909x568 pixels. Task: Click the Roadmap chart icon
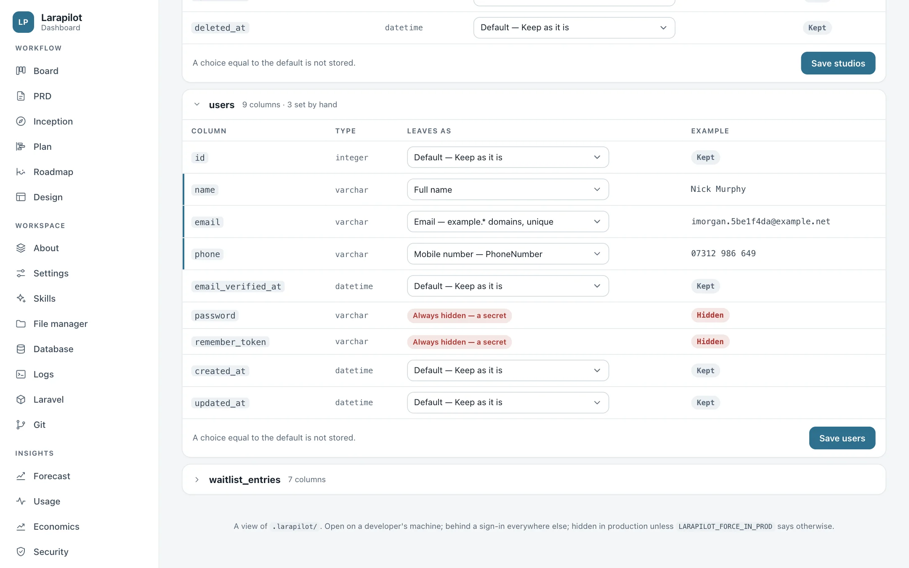point(21,172)
